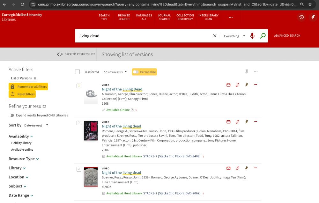
Task: Pin the 1968 Night of the Living Dead record
Action: click(x=246, y=85)
